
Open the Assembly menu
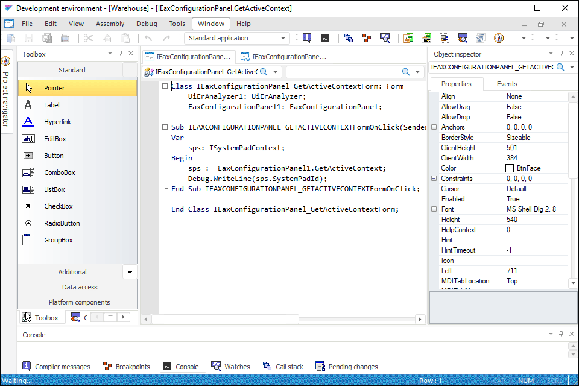tap(110, 24)
